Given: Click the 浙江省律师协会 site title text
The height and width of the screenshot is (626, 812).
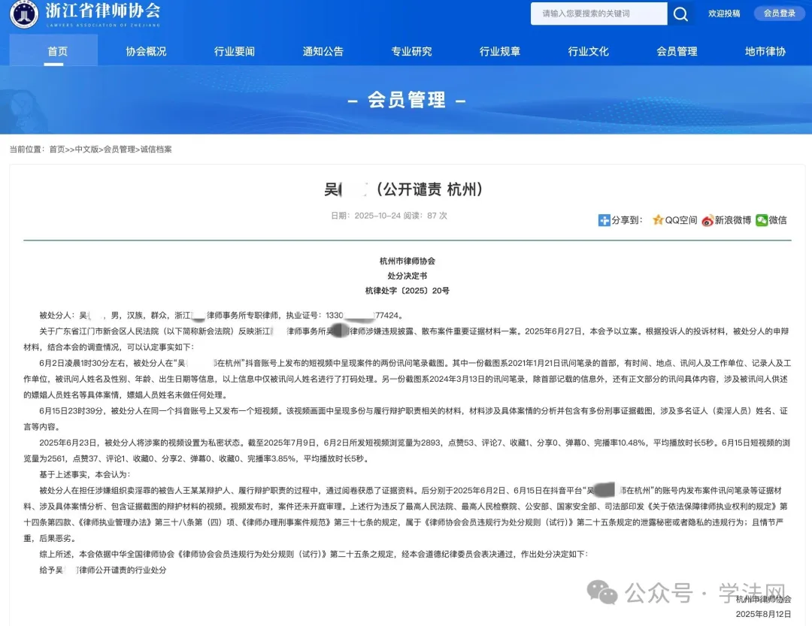Looking at the screenshot, I should pyautogui.click(x=103, y=11).
